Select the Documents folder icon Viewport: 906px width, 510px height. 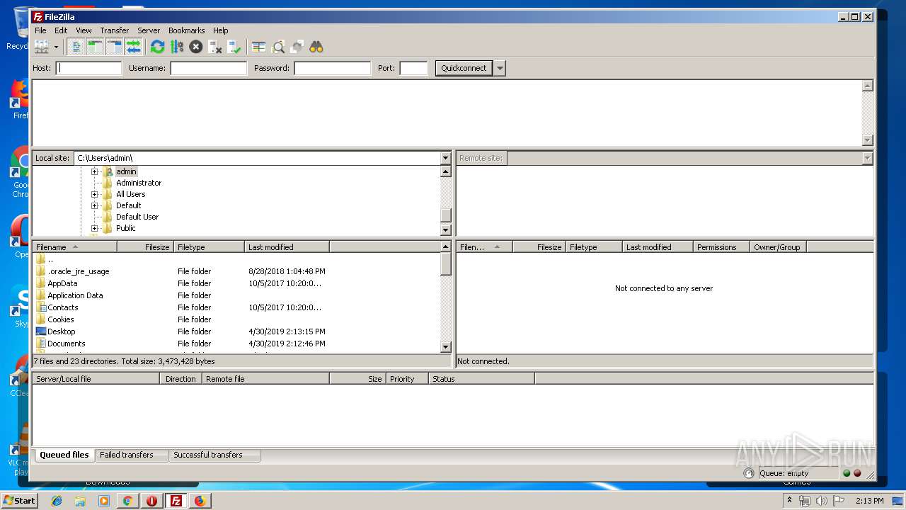[41, 344]
